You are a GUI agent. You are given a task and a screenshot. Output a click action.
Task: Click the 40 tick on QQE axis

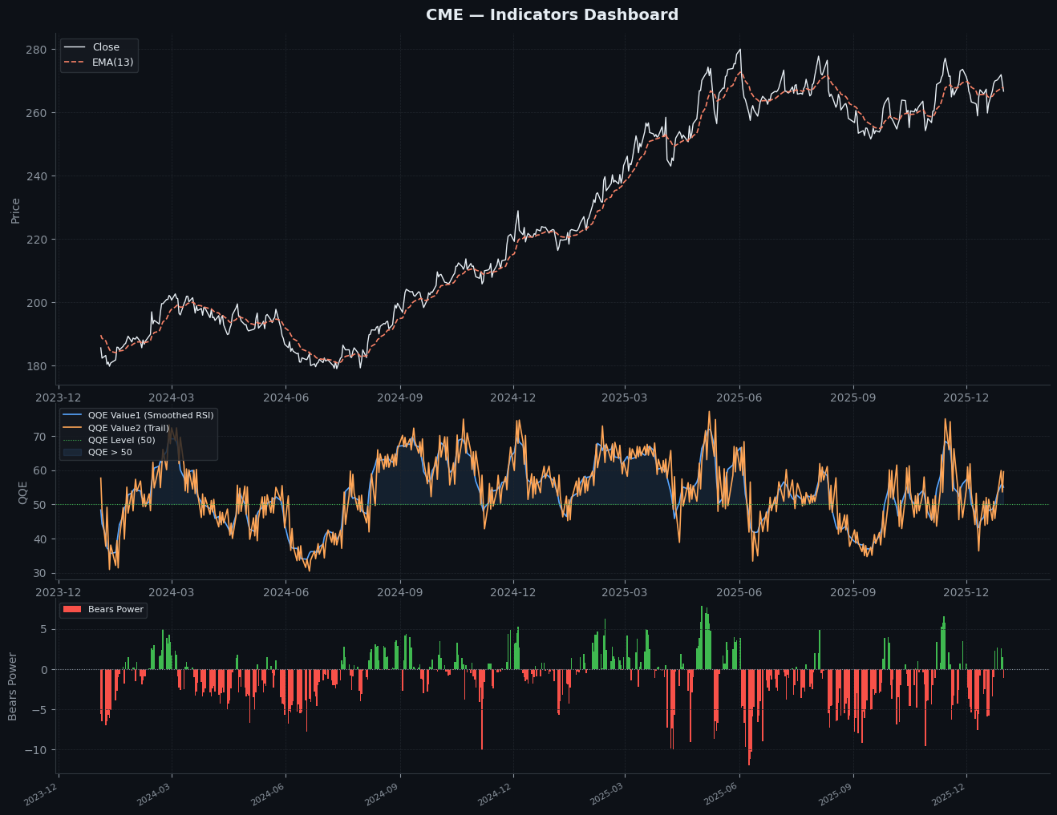(42, 539)
